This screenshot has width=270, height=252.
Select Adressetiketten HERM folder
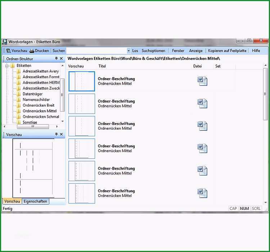(x=41, y=82)
